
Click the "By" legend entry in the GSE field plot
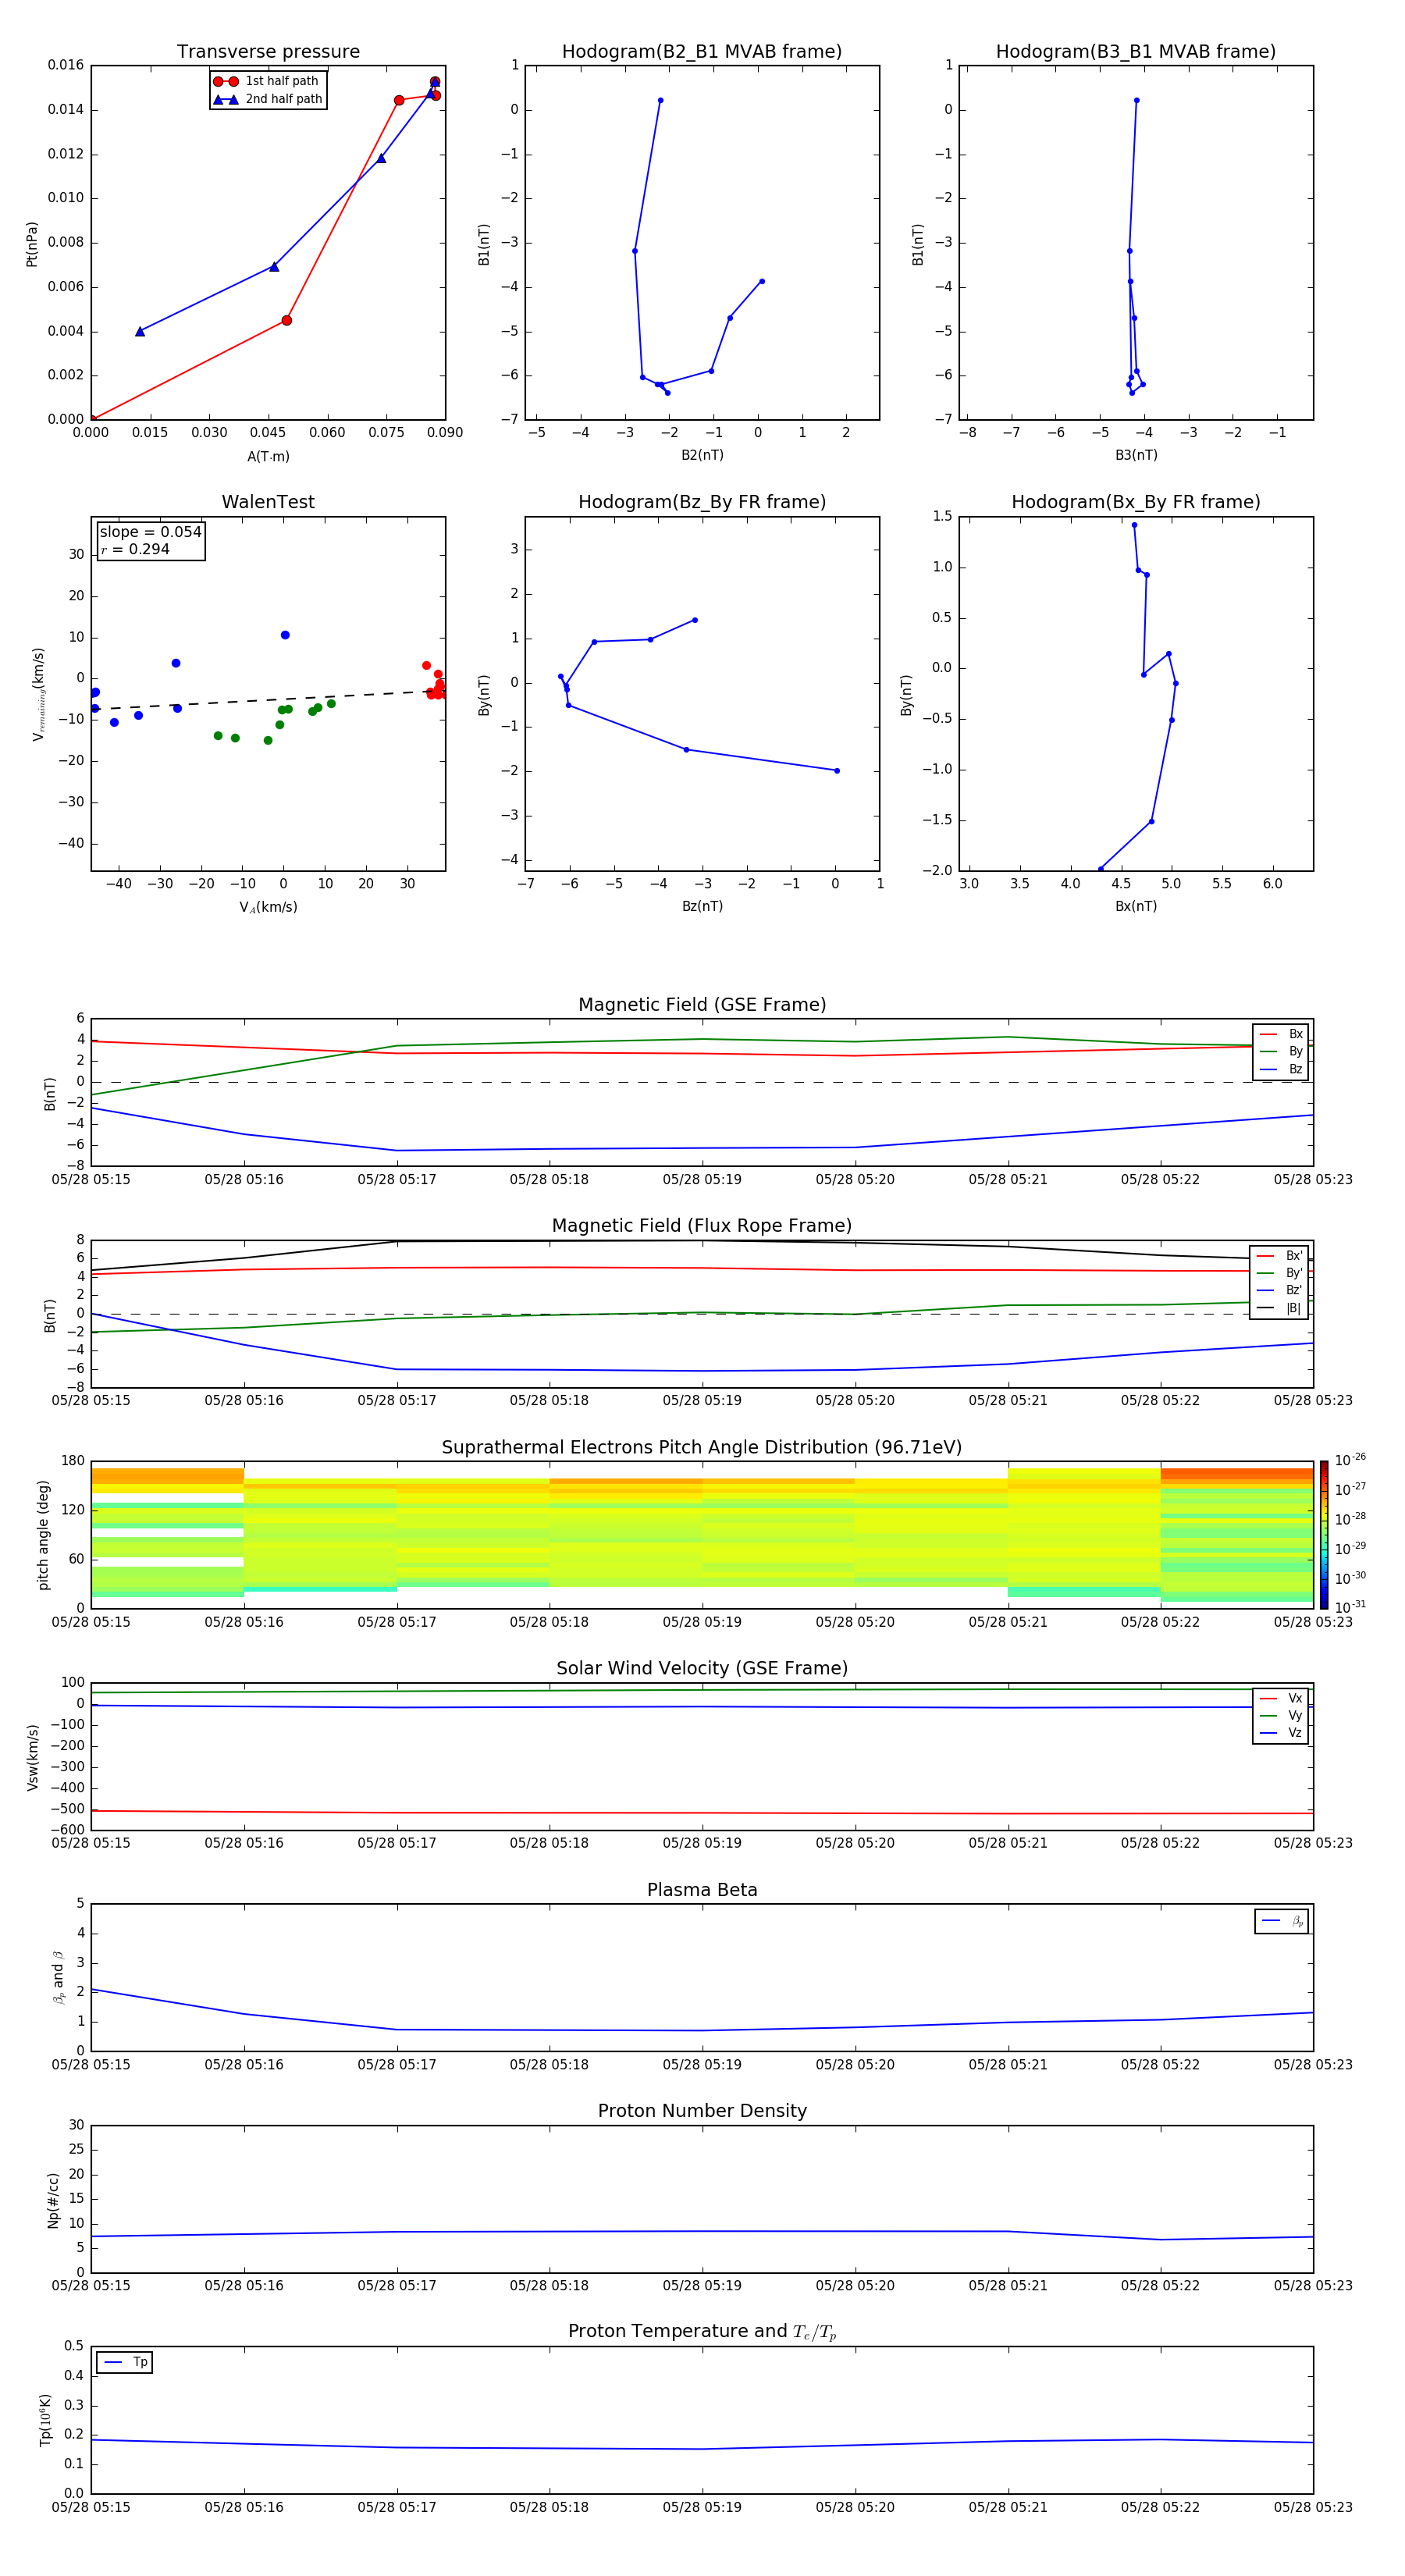[1281, 1051]
